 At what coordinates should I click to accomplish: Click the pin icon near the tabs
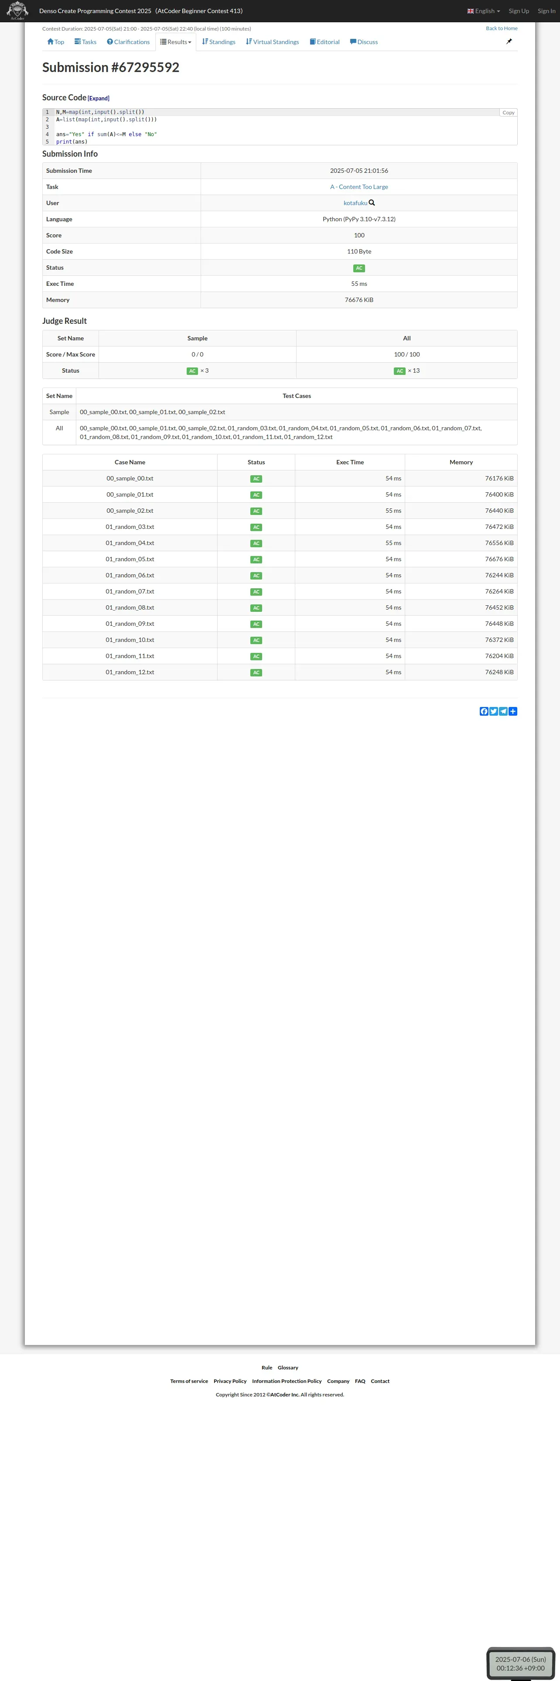509,41
